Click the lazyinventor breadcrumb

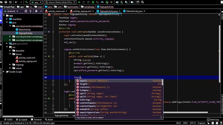tap(71, 7)
